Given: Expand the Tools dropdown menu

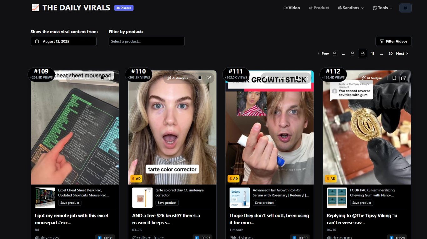Looking at the screenshot, I should click(x=383, y=8).
